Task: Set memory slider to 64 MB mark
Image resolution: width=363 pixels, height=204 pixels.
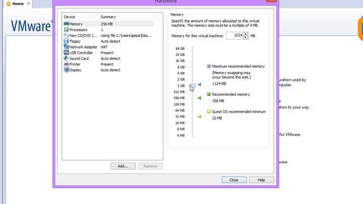Action: coord(193,110)
